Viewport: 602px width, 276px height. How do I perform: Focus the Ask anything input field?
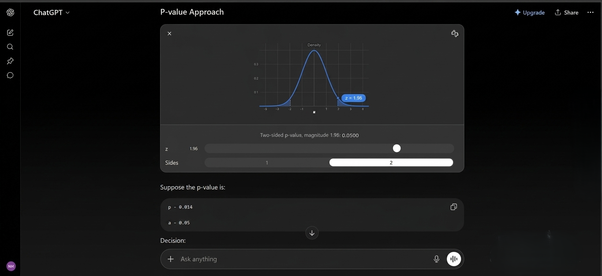(x=304, y=259)
